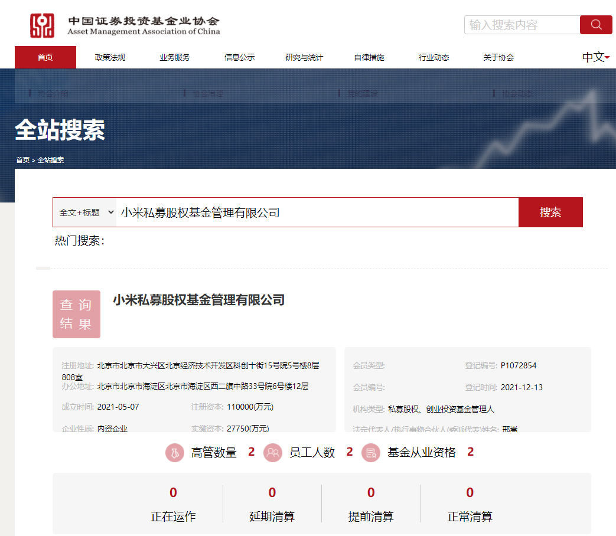The height and width of the screenshot is (536, 616).
Task: Click the 员工人数 label
Action: pyautogui.click(x=312, y=452)
